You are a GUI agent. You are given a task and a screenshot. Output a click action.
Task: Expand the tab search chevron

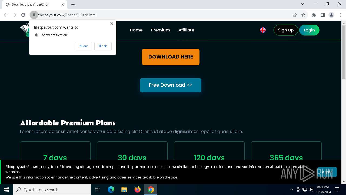pyautogui.click(x=302, y=4)
